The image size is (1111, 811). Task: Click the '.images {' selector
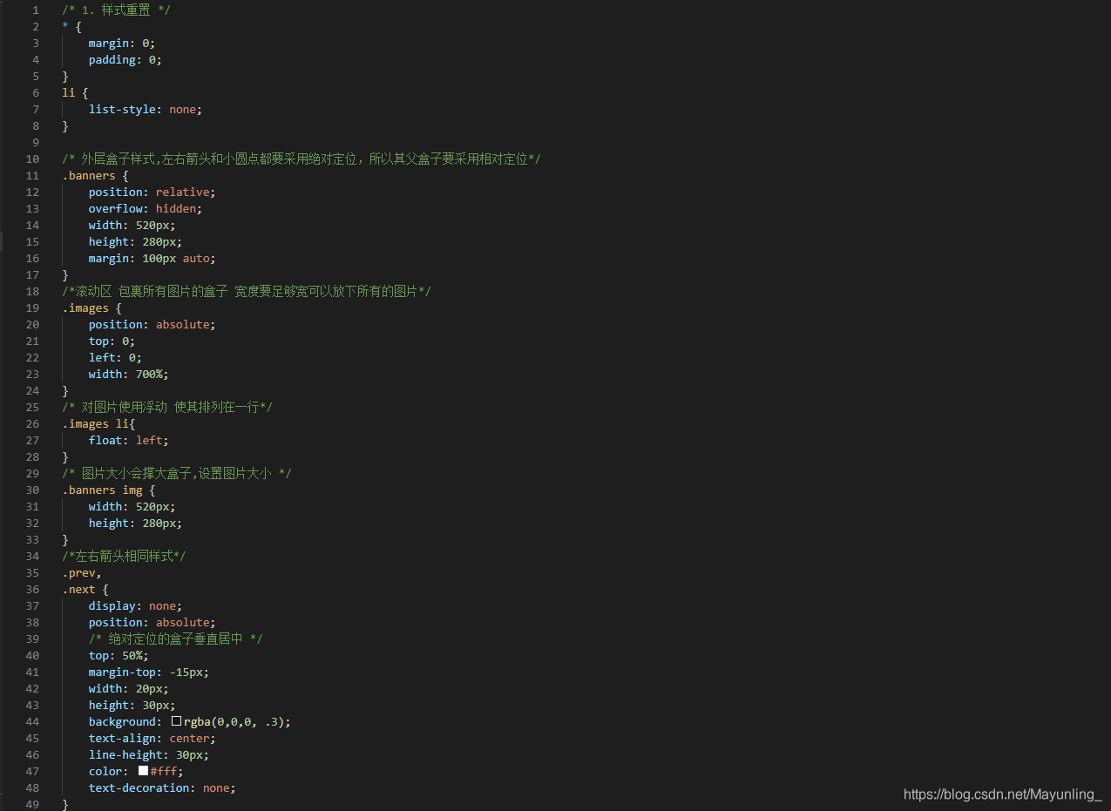[x=91, y=308]
